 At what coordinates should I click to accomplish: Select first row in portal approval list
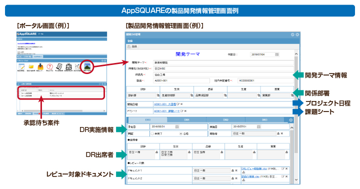[x=61, y=93]
